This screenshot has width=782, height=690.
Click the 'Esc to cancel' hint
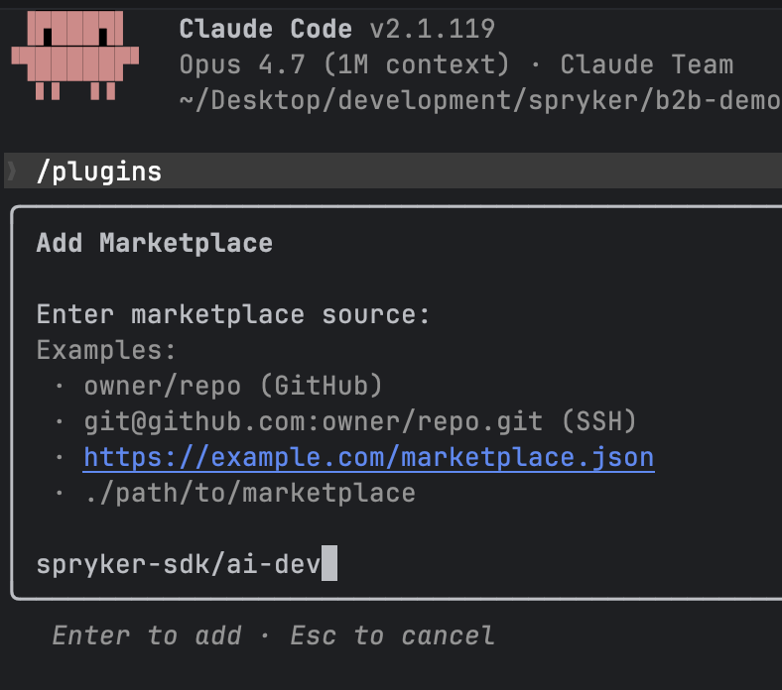[x=393, y=635]
